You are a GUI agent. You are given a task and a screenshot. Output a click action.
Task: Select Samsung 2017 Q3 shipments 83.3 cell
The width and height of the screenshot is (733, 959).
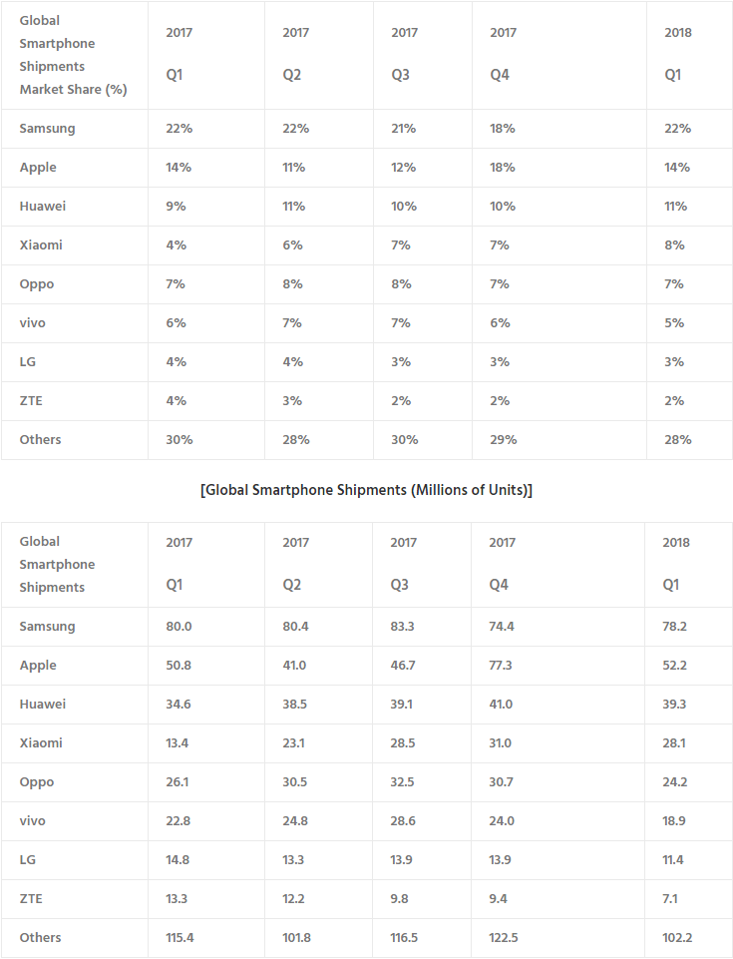point(421,627)
